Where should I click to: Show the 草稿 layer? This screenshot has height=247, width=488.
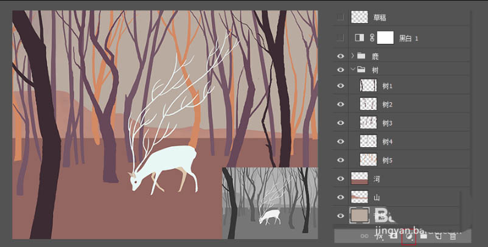341,18
